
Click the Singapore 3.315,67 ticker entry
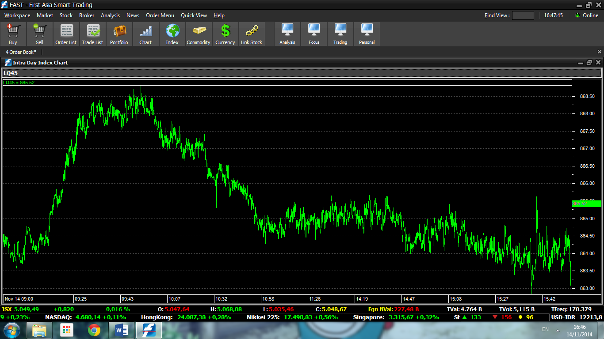point(396,317)
